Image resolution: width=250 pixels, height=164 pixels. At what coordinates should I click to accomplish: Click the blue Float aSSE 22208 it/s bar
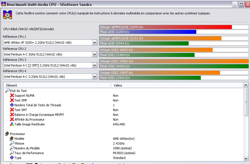[x=148, y=32]
